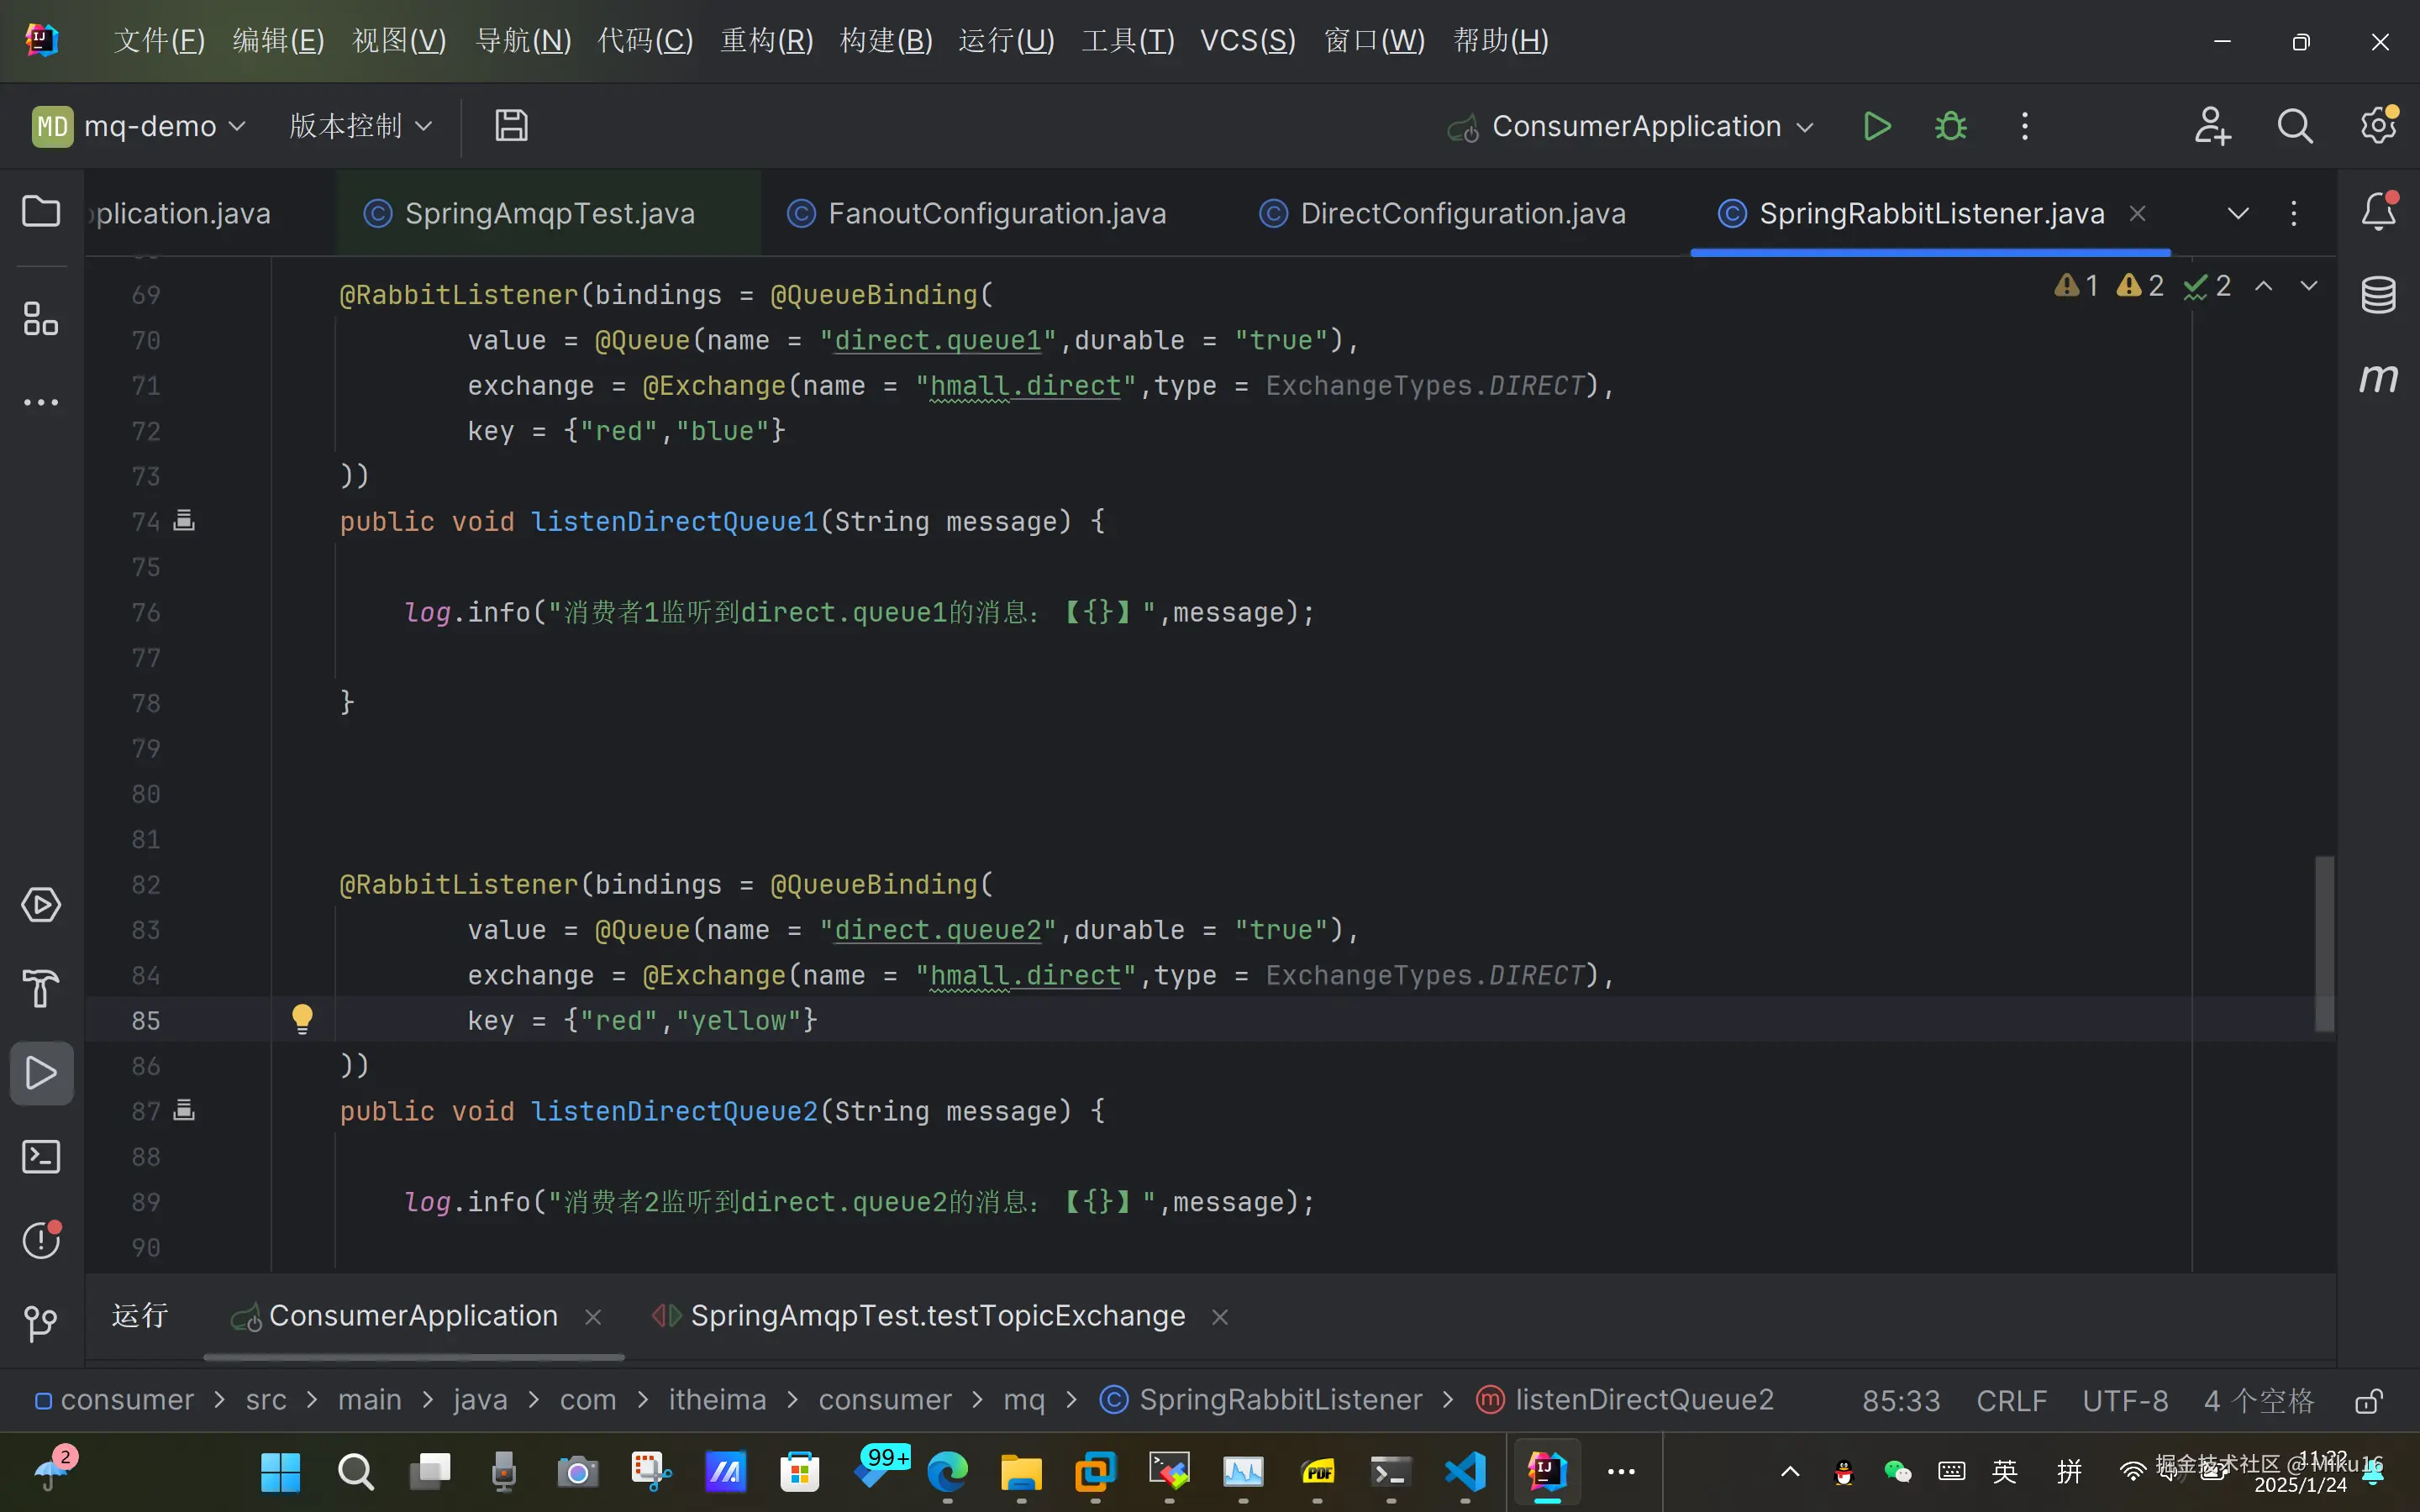Toggle the Project folder tool window
The height and width of the screenshot is (1512, 2420).
tap(41, 212)
